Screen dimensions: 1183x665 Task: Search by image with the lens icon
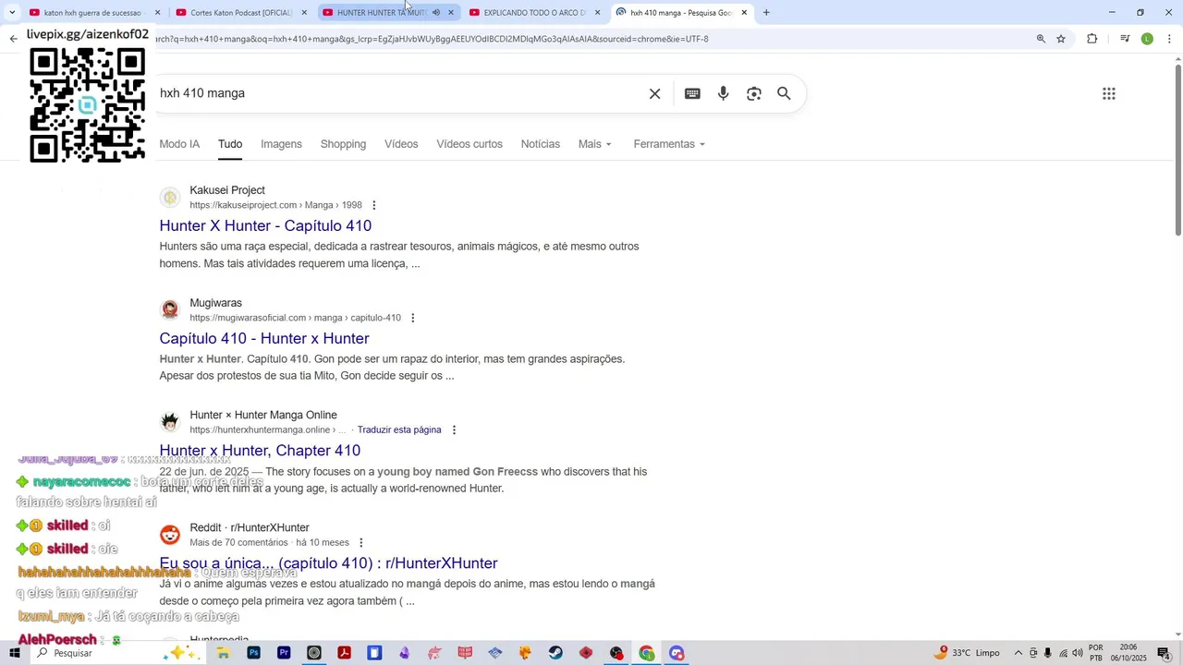click(754, 93)
